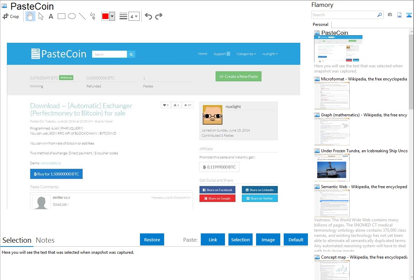Click the Microformat snapshot title text
This screenshot has height=280, width=414.
364,79
